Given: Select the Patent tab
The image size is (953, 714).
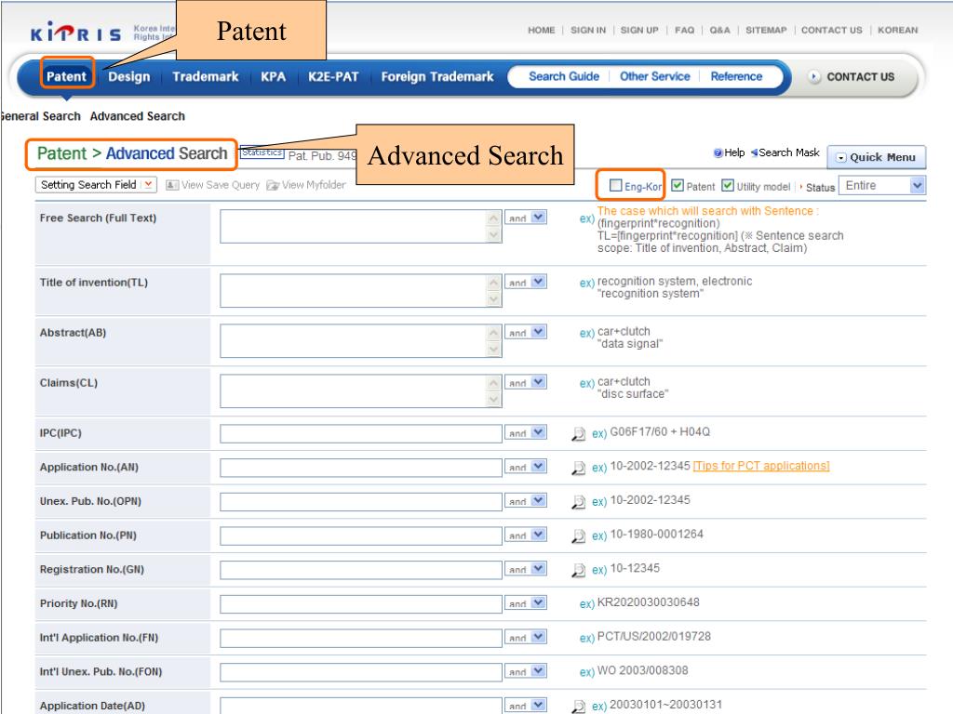Looking at the screenshot, I should point(67,76).
